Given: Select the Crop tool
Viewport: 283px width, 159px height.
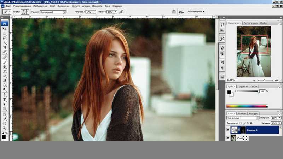Looking at the screenshot, I should [5, 47].
